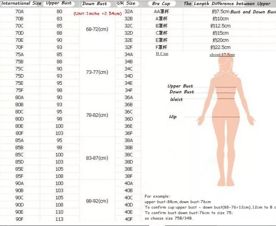Image resolution: width=276 pixels, height=226 pixels.
Task: Select the 80A international size cell
Action: point(19,97)
